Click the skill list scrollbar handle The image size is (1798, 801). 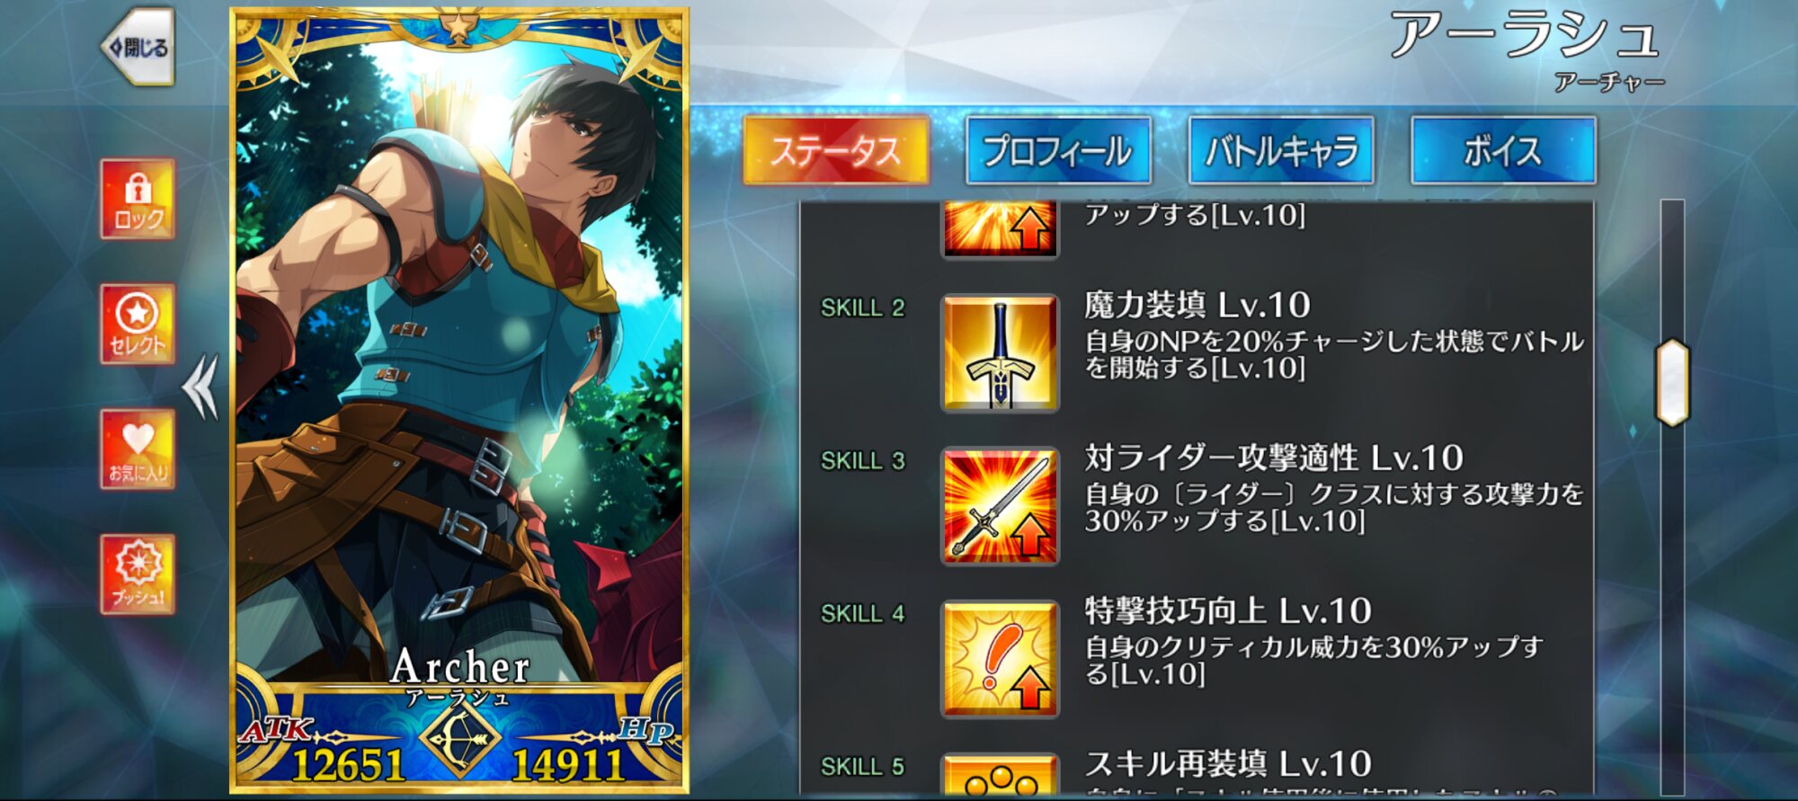tap(1672, 382)
